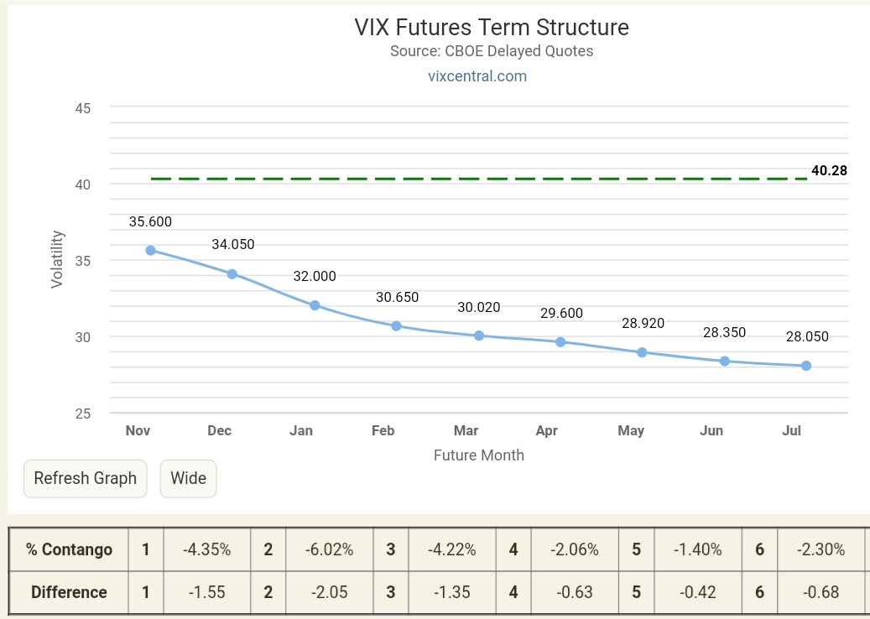Click the green dashed VIX index line
The width and height of the screenshot is (870, 619).
478,179
